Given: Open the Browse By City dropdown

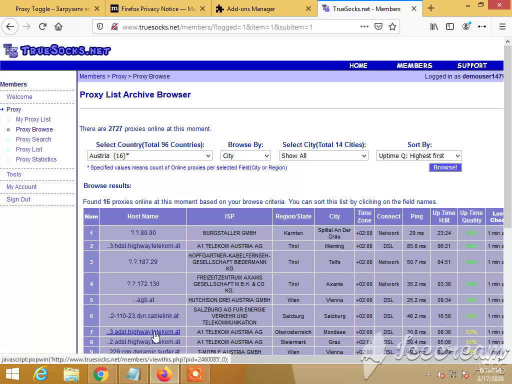Looking at the screenshot, I should [245, 156].
